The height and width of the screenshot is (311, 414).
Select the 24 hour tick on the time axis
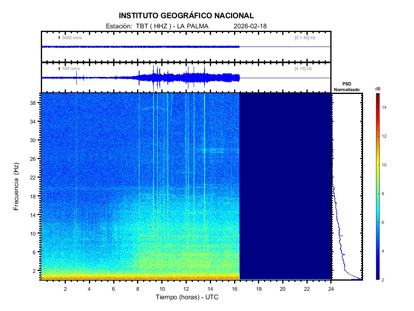pyautogui.click(x=331, y=289)
